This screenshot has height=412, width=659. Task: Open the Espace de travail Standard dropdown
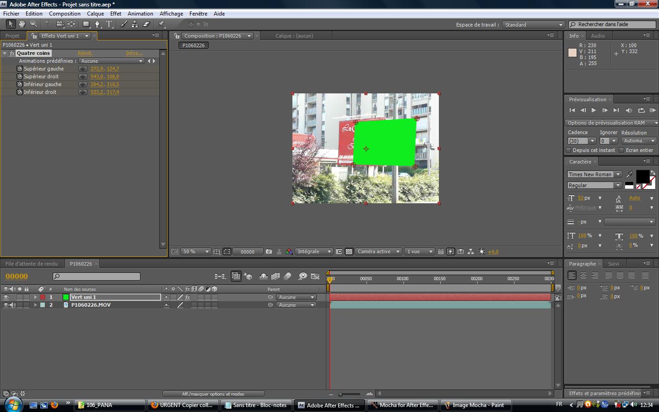[x=534, y=25]
